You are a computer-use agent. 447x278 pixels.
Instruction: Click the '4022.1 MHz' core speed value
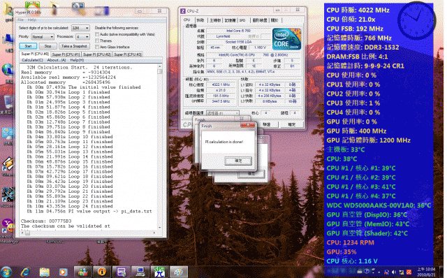coord(221,85)
